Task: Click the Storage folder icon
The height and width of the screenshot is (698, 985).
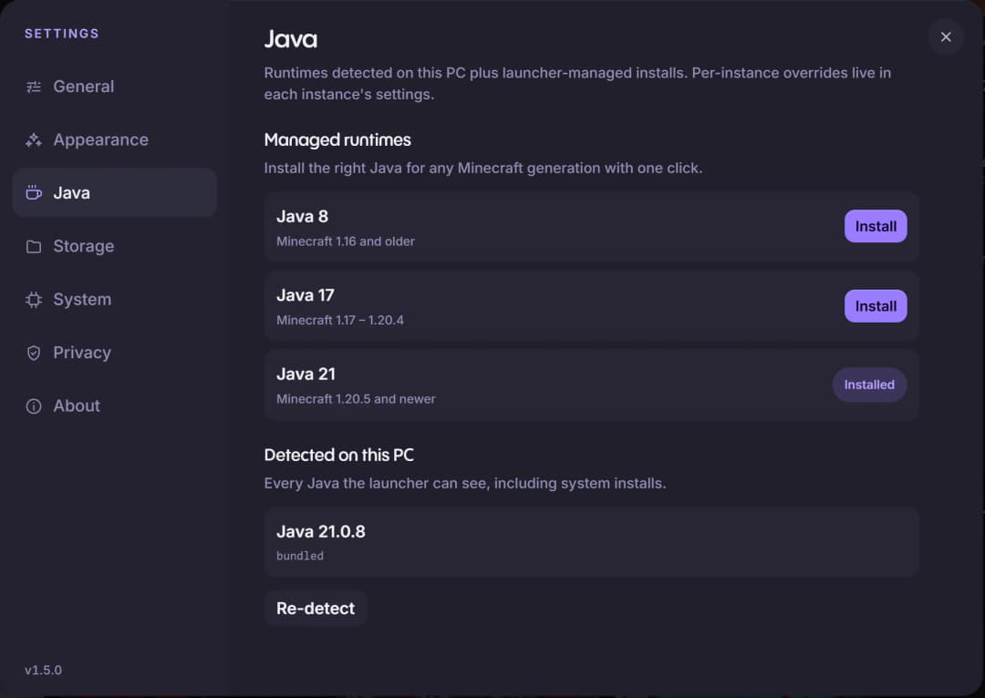Action: tap(34, 246)
